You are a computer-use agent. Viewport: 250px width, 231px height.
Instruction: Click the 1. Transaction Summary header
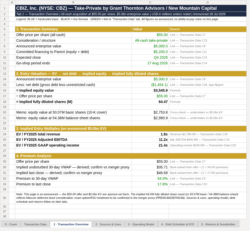click(73, 29)
